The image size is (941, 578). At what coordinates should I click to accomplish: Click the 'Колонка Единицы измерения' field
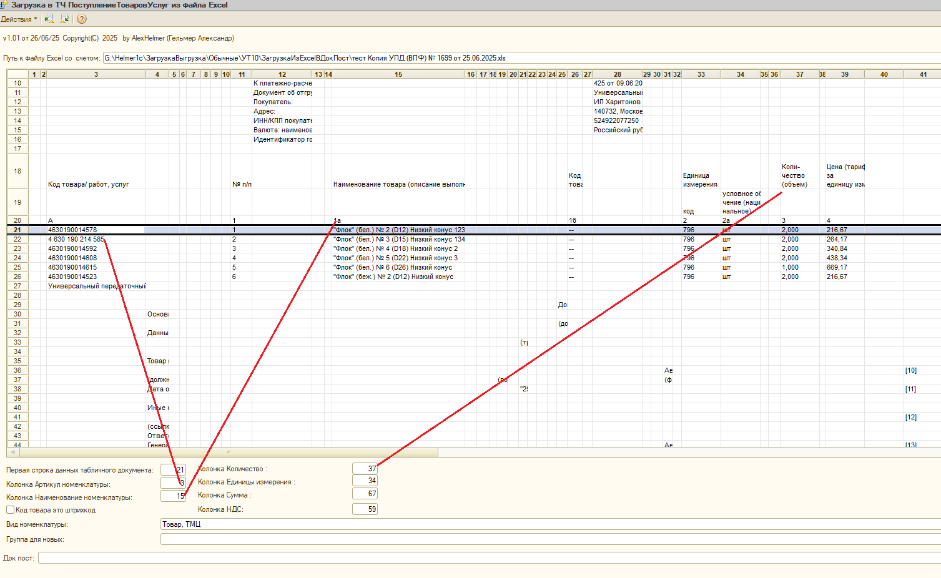365,481
